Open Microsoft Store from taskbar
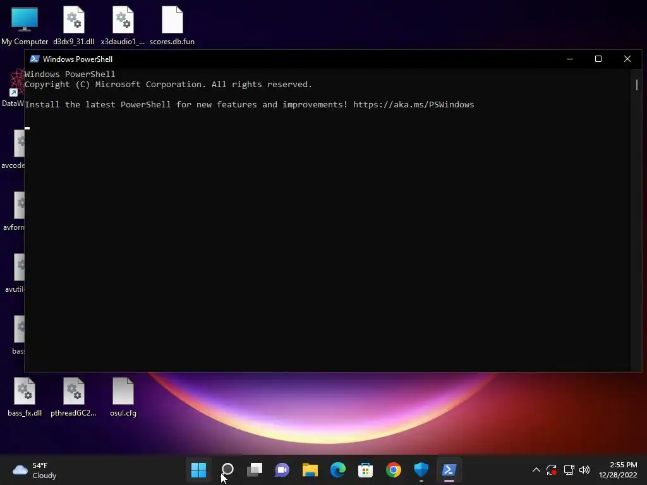Image resolution: width=647 pixels, height=485 pixels. tap(365, 470)
